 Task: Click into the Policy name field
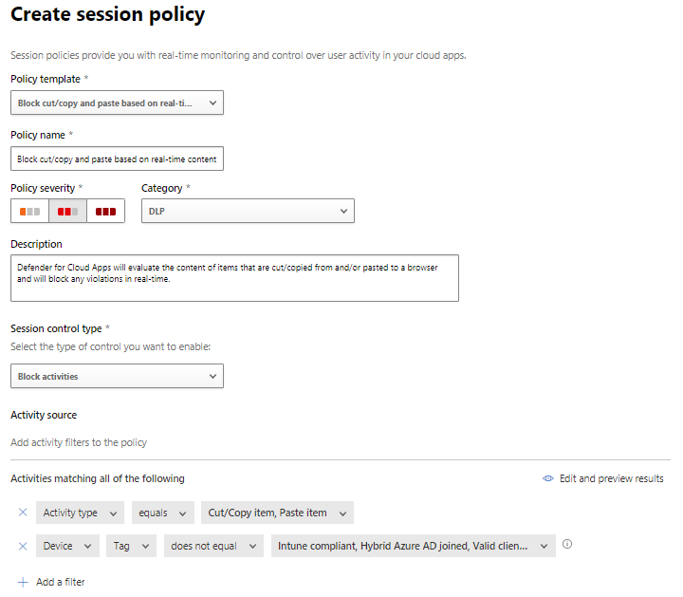[x=117, y=159]
